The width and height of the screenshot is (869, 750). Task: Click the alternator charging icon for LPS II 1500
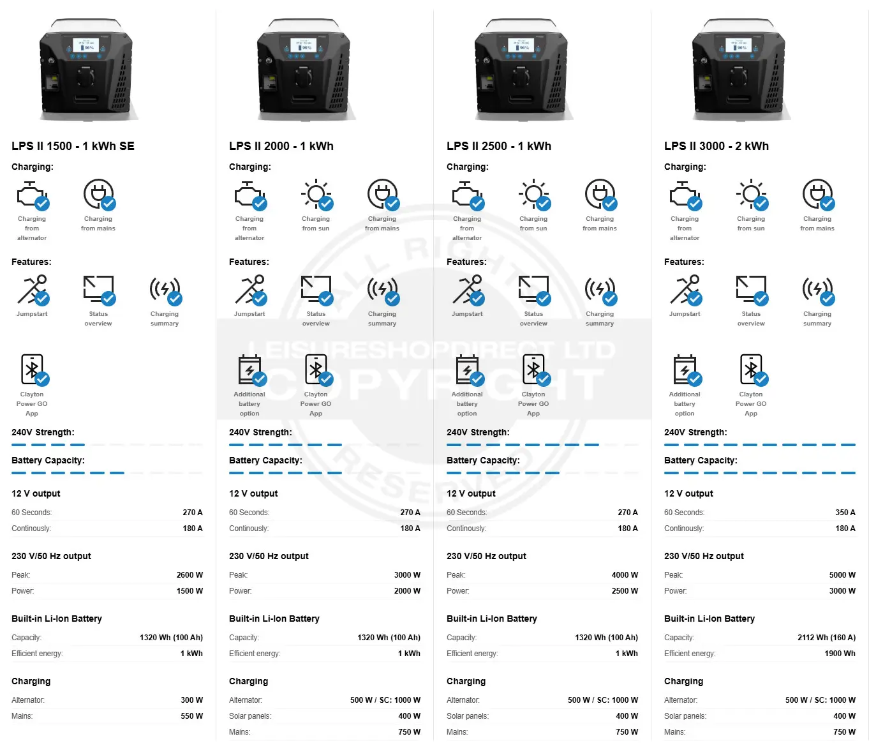[x=32, y=196]
